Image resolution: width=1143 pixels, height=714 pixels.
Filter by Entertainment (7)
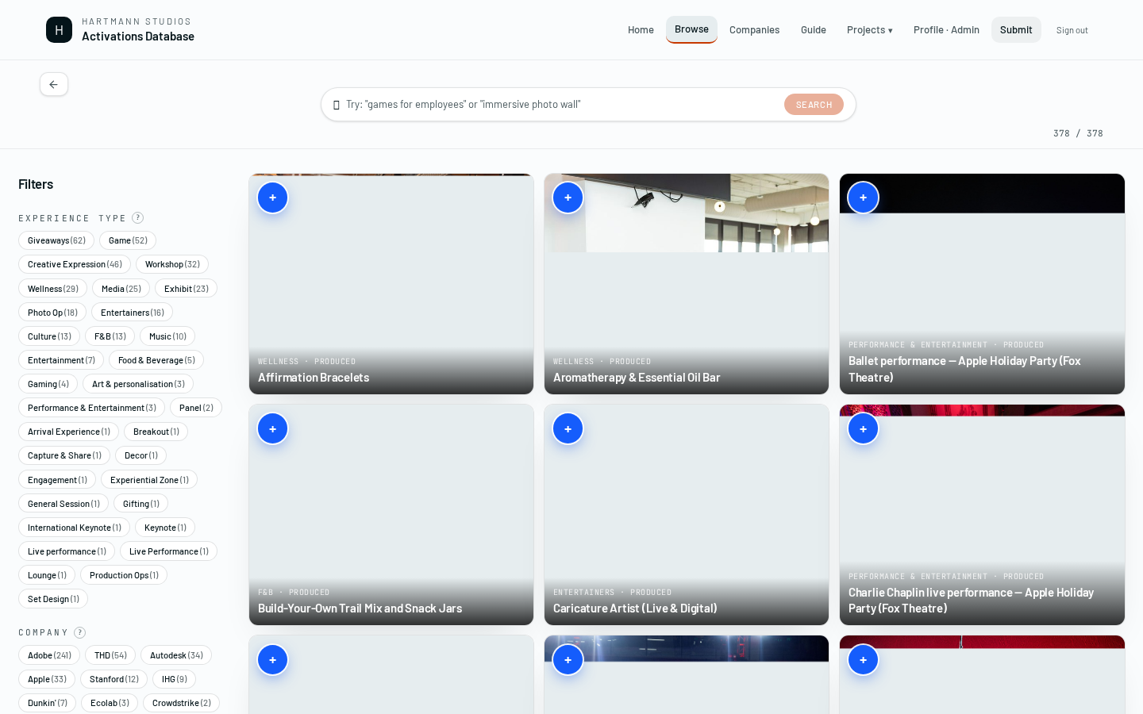click(61, 360)
